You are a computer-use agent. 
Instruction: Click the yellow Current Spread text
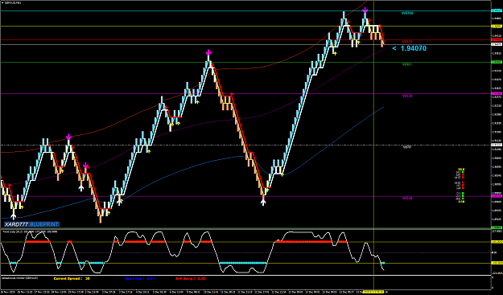click(72, 279)
